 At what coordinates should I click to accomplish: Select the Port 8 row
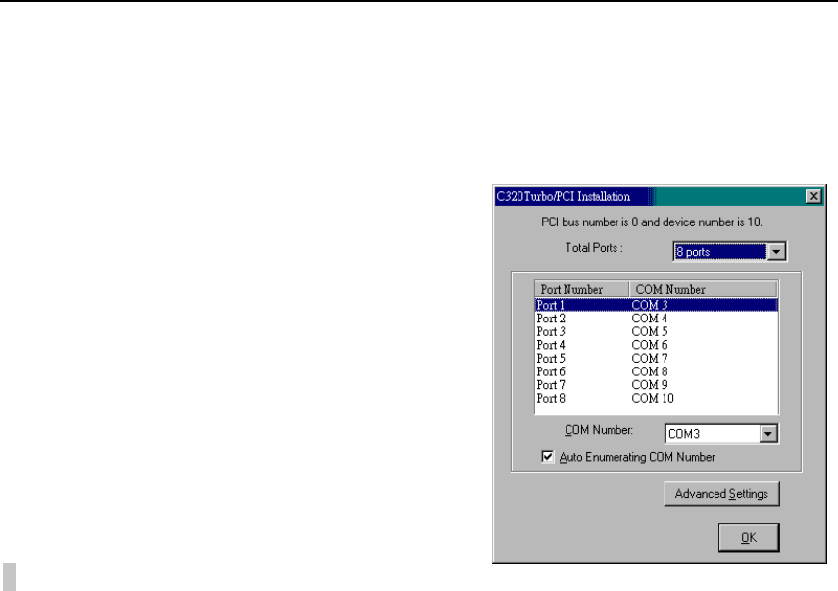(x=657, y=399)
